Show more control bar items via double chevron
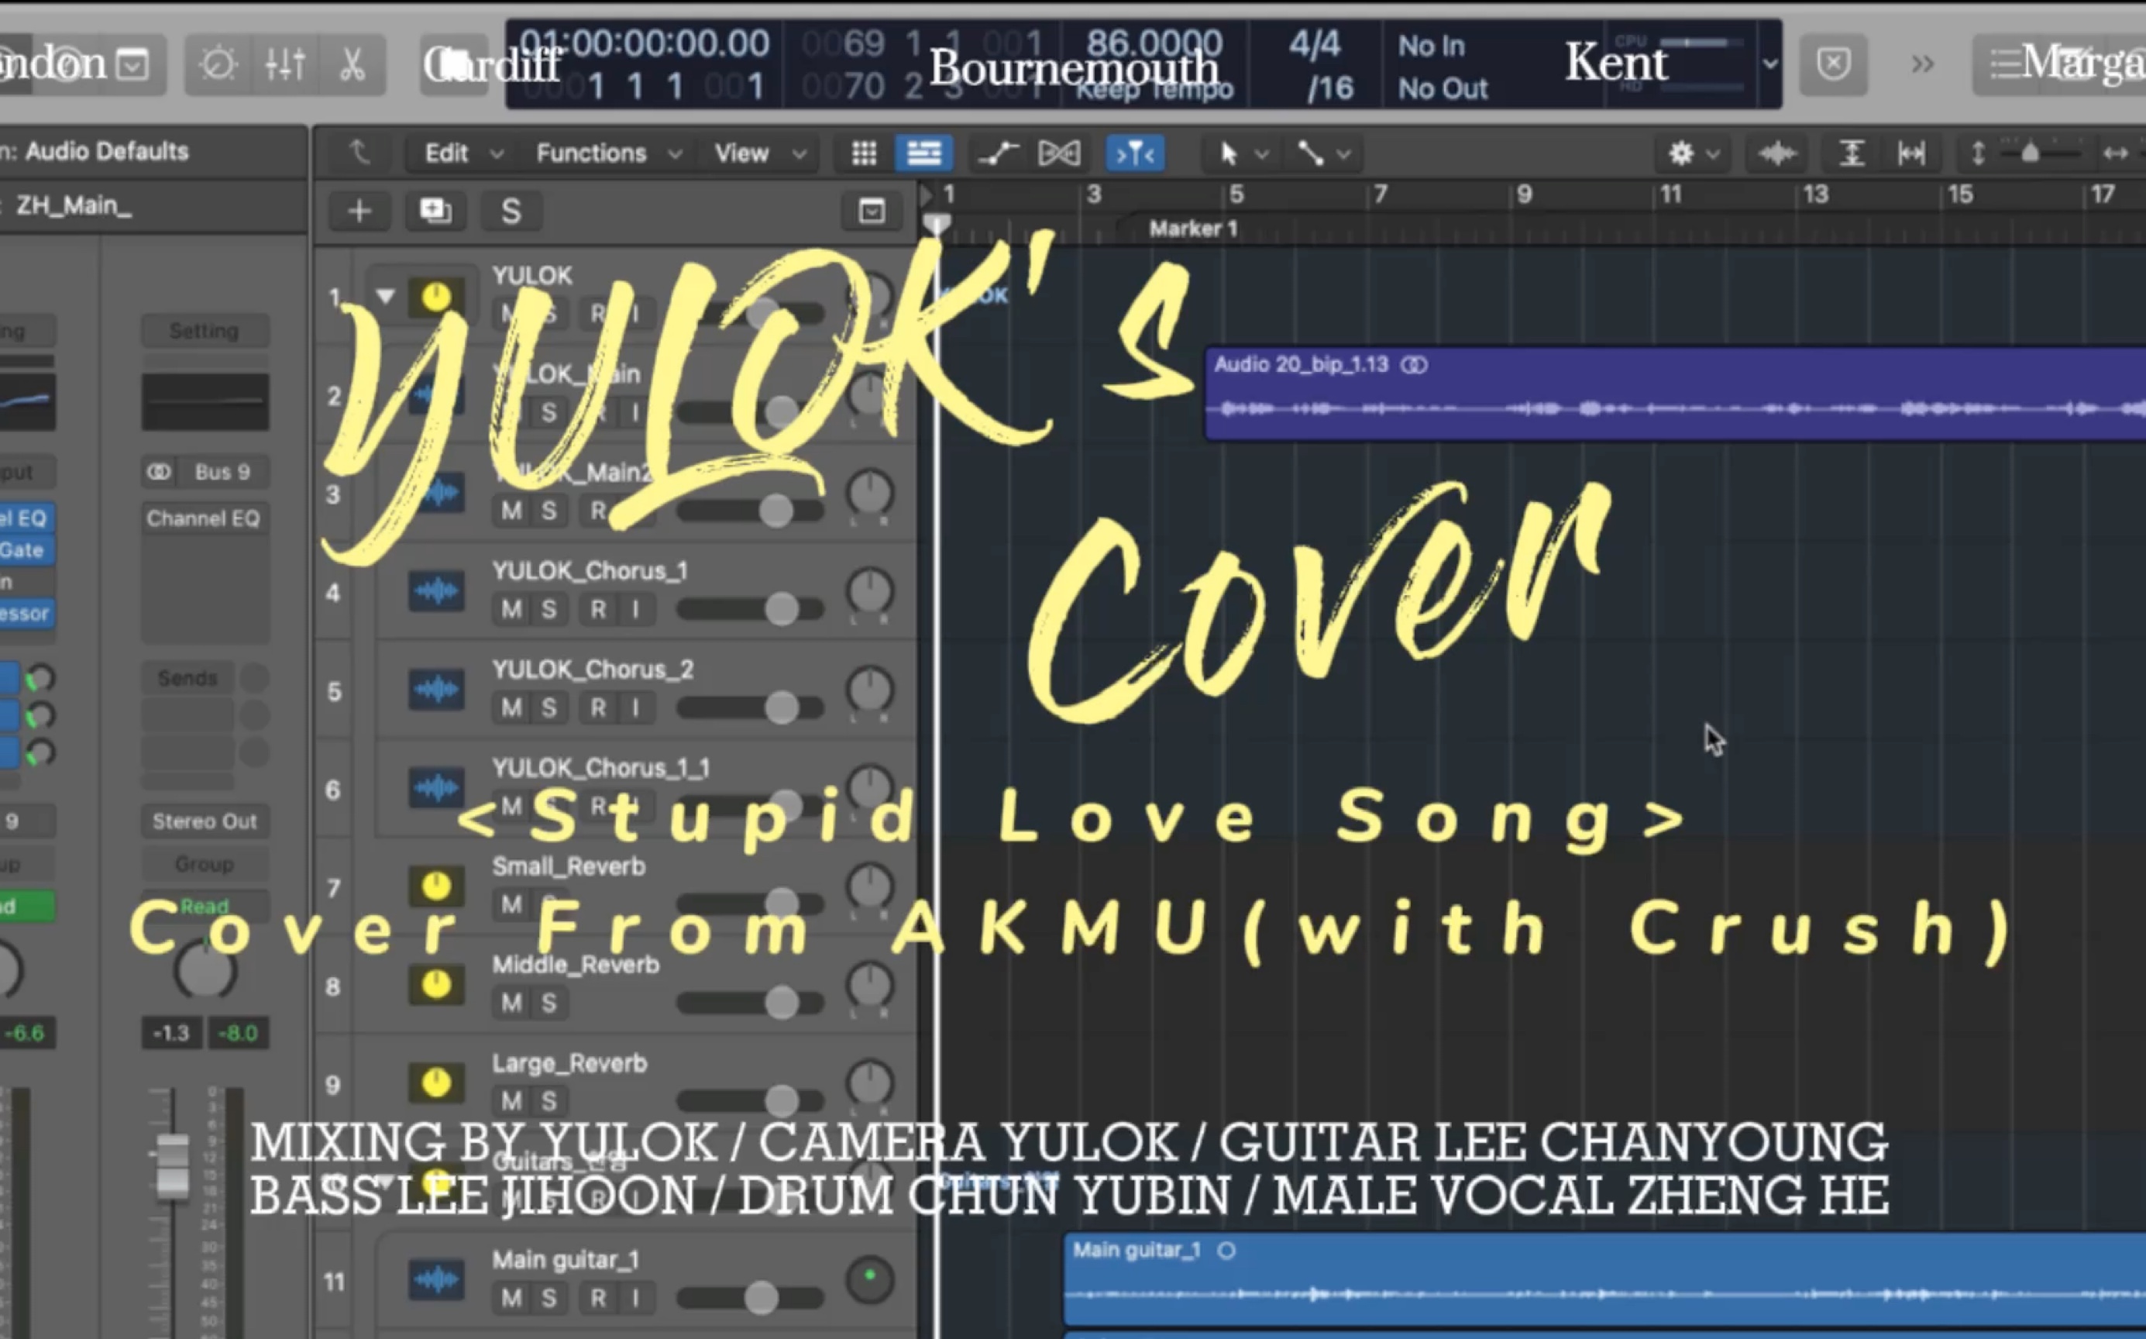The image size is (2146, 1339). coord(1922,64)
